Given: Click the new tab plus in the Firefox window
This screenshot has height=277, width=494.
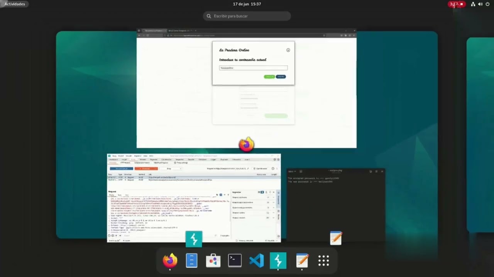Looking at the screenshot, I should (196, 30).
